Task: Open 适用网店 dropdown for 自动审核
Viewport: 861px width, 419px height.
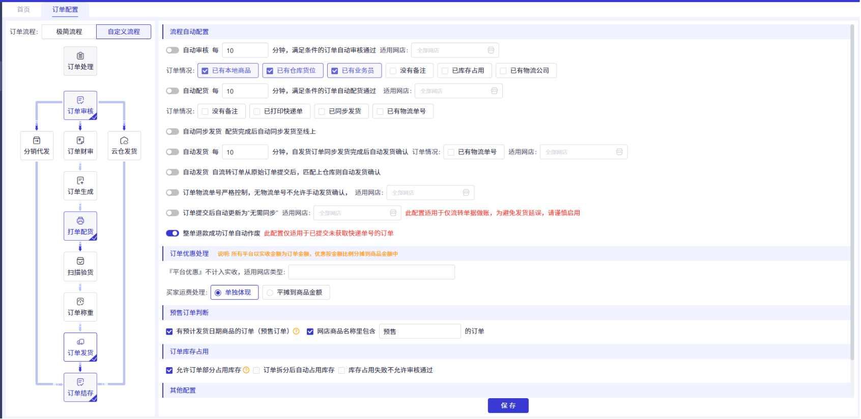Action: [x=455, y=50]
